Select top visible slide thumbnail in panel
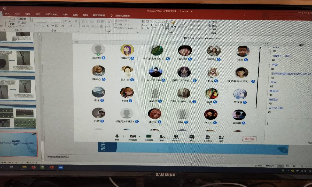Viewport: 312px width, 187px height. pyautogui.click(x=17, y=37)
